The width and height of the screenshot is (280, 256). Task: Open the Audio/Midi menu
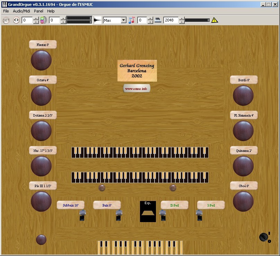tap(21, 11)
